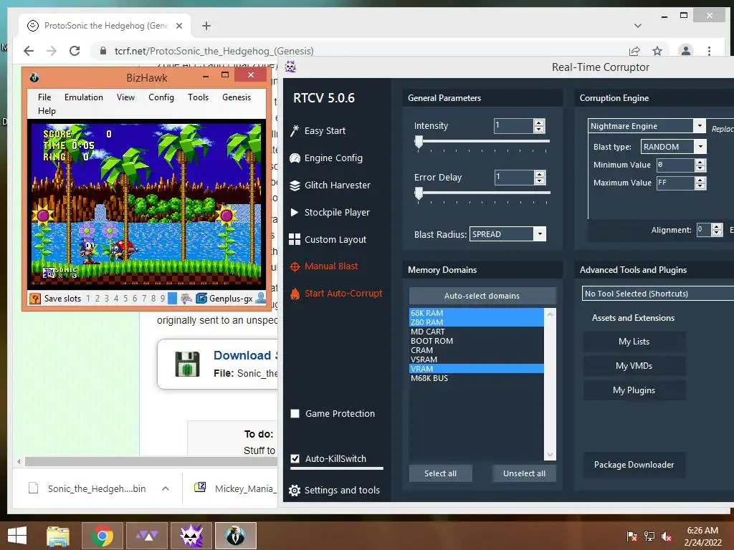Viewport: 734px width, 550px height.
Task: Click the browser horizontal scrollbar
Action: (x=151, y=462)
